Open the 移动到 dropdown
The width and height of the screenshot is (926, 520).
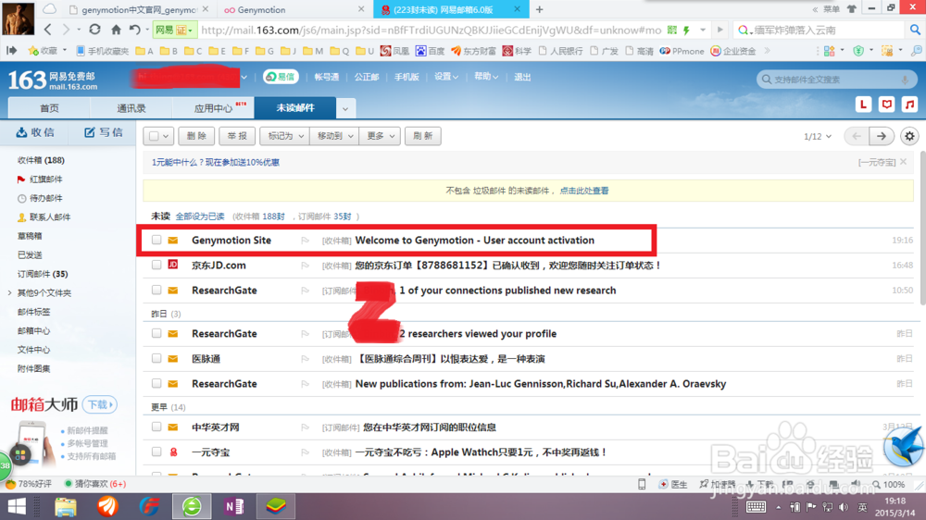coord(335,136)
